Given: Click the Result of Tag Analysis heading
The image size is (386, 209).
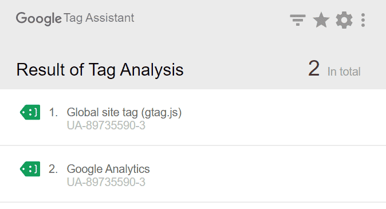Looking at the screenshot, I should point(100,70).
